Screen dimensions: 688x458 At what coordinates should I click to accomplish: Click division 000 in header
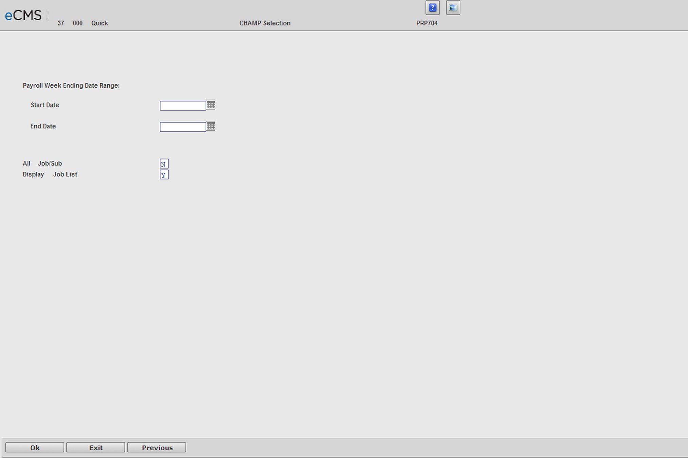click(x=77, y=23)
